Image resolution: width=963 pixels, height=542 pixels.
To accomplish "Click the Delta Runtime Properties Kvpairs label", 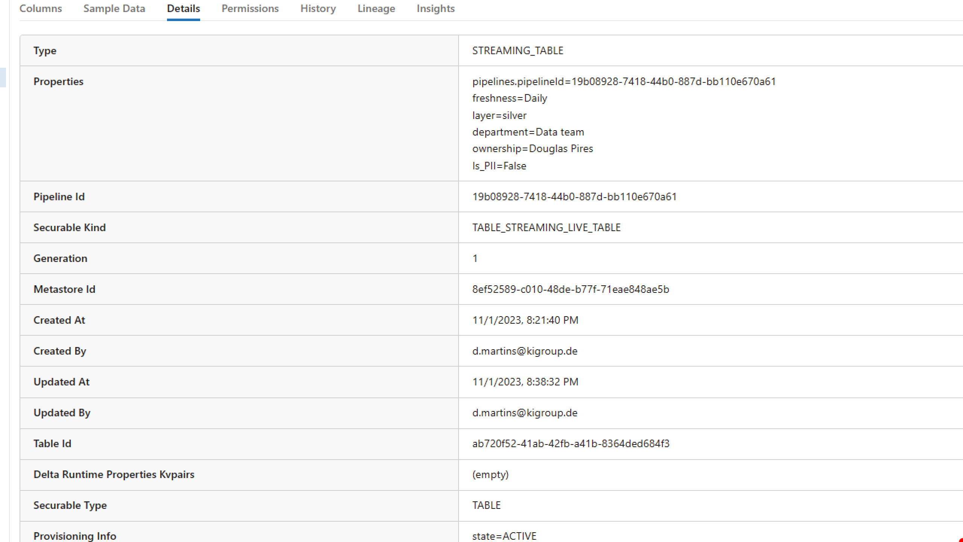I will (114, 475).
